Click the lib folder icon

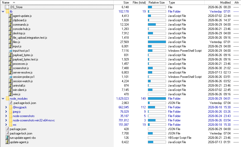point(7,12)
